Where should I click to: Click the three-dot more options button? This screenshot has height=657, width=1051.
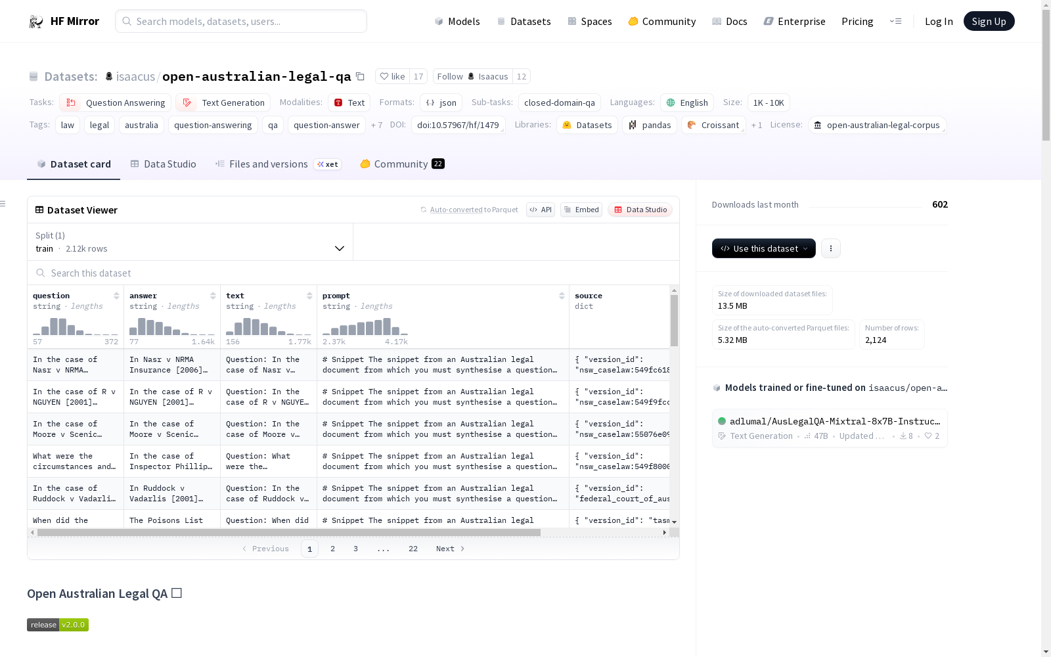831,248
